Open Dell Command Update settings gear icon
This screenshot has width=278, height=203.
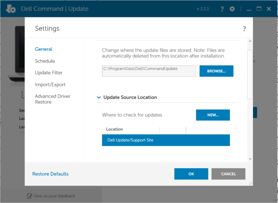232,9
